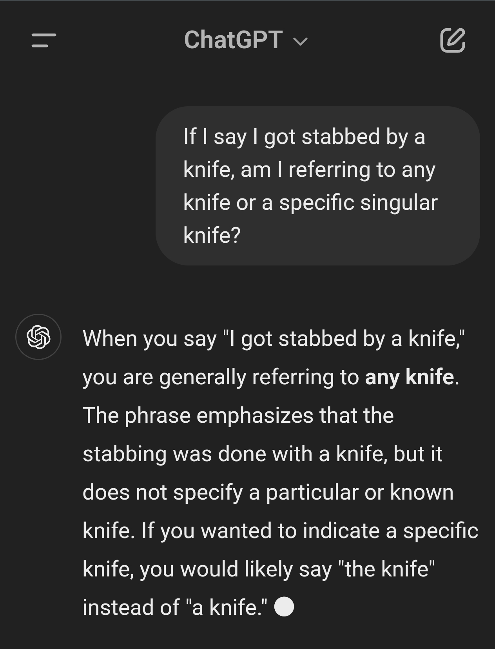This screenshot has width=495, height=649.
Task: Expand the ChatGPT model selector title
Action: point(233,40)
